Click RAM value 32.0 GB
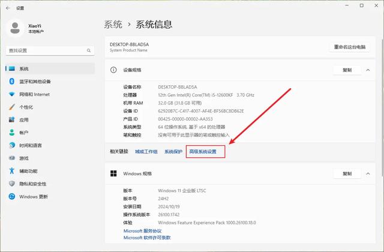This screenshot has height=252, width=384. [x=180, y=103]
